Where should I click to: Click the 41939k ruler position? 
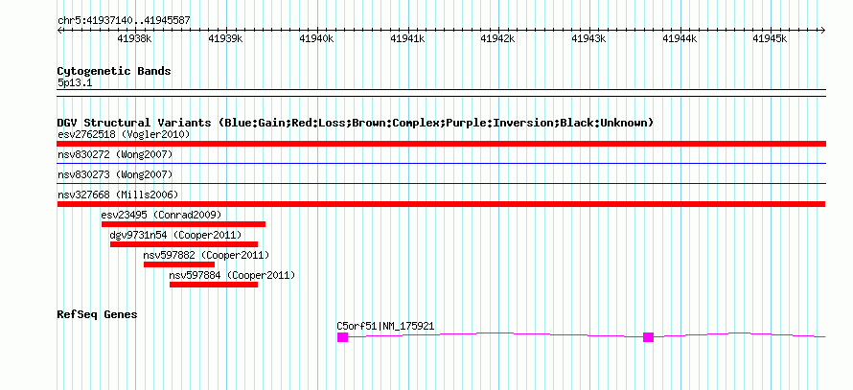coord(226,39)
